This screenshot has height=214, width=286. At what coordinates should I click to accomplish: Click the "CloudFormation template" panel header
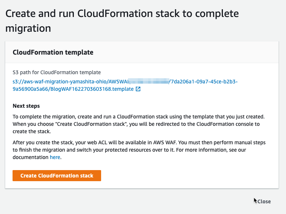[53, 52]
